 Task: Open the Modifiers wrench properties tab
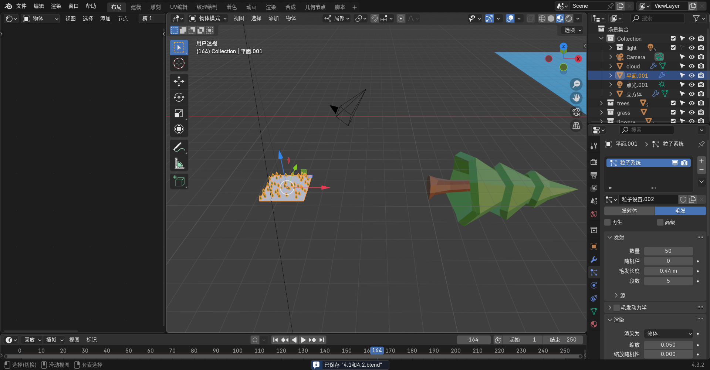point(594,260)
